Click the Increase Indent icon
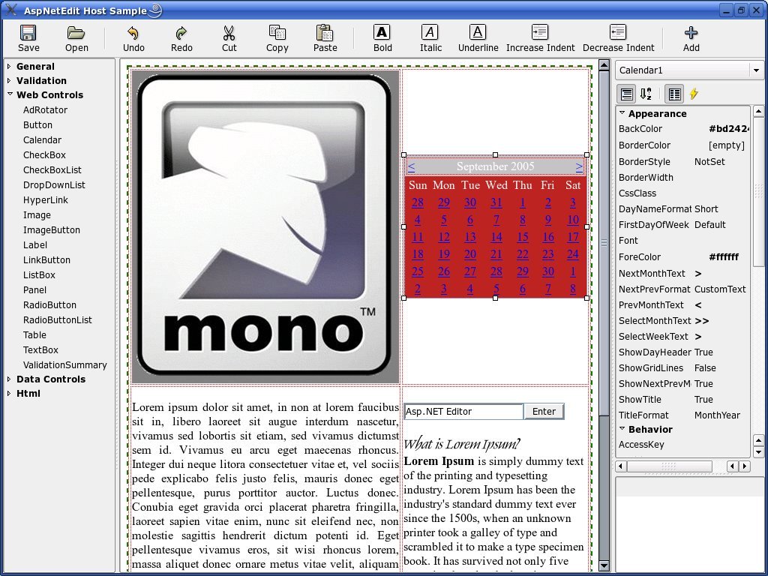768x576 pixels. [540, 32]
